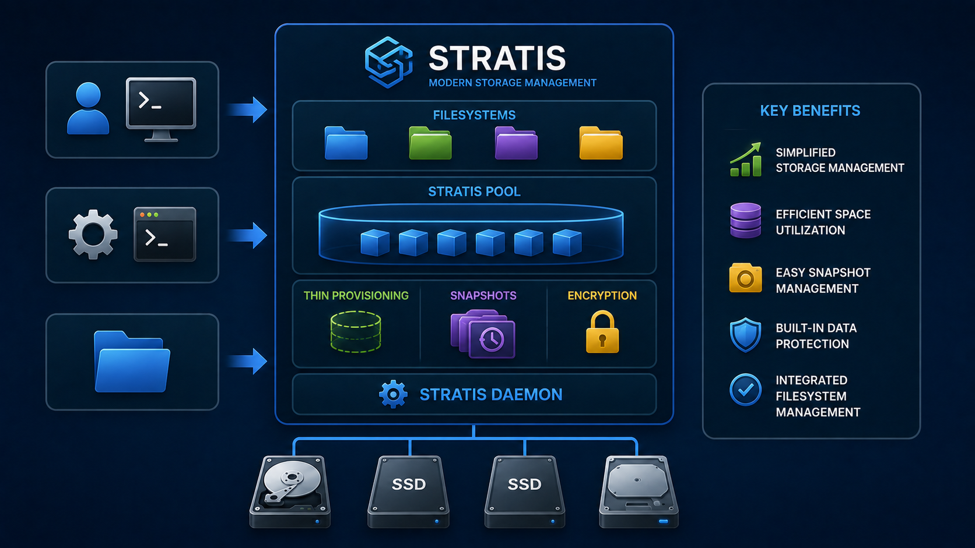
Task: Click the large open blue folder icon
Action: 132,362
